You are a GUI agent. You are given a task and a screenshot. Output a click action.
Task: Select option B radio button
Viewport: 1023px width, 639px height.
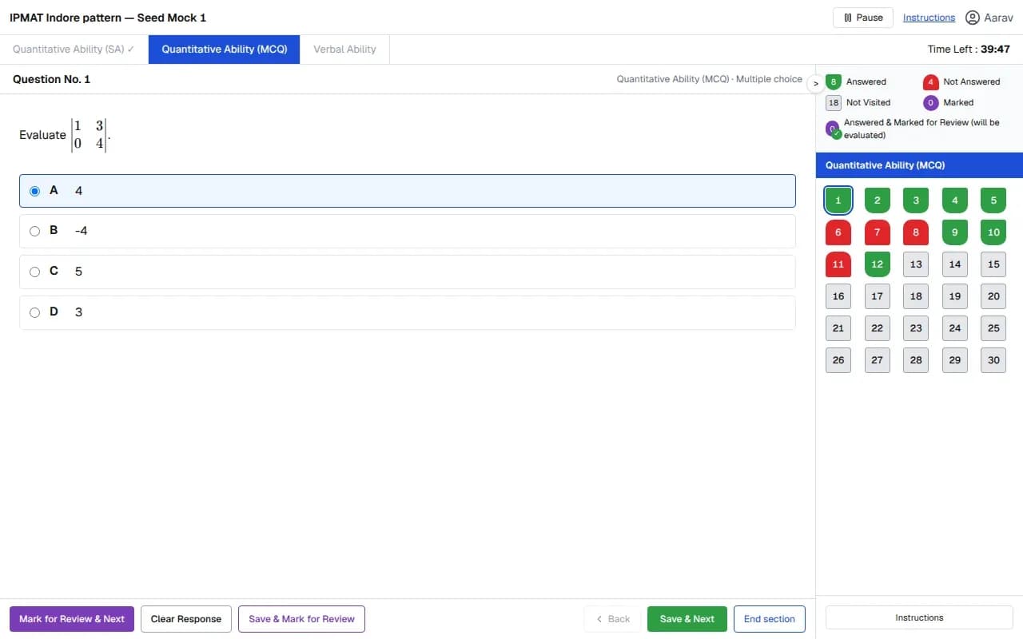(34, 231)
